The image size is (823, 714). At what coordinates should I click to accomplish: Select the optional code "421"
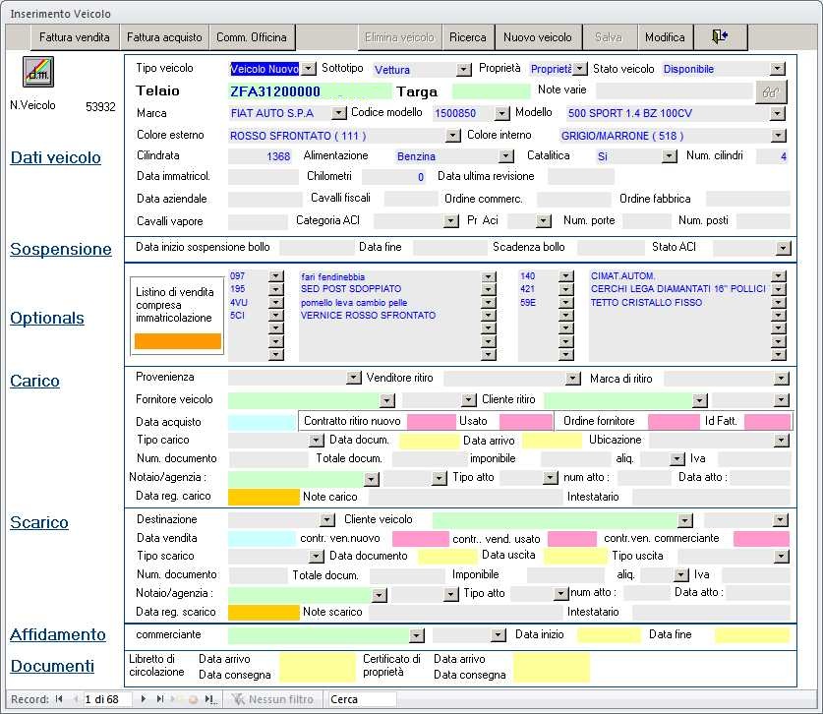click(527, 289)
